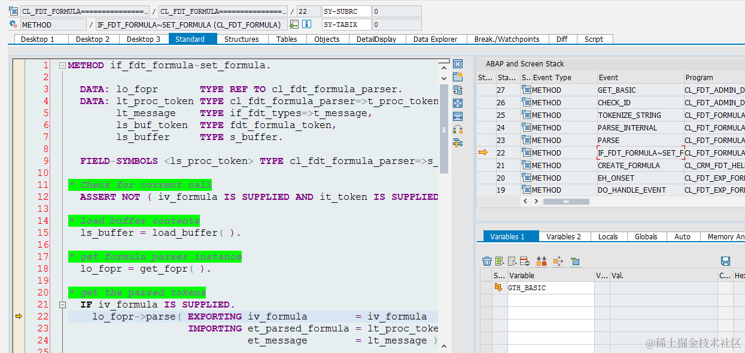Click the SY-SUBRC value field

pos(396,11)
